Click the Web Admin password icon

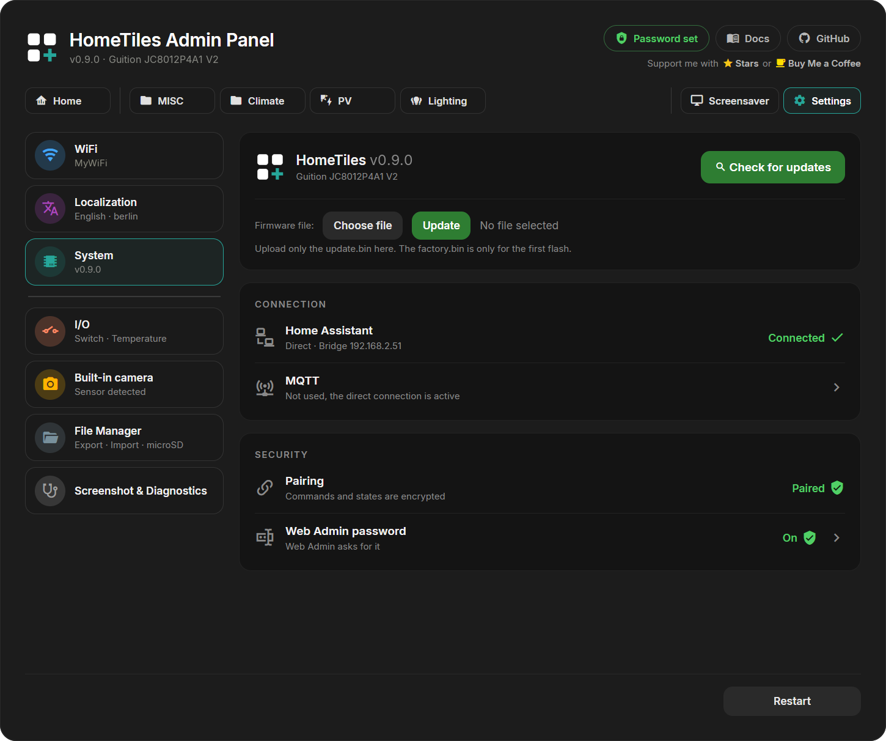[265, 538]
